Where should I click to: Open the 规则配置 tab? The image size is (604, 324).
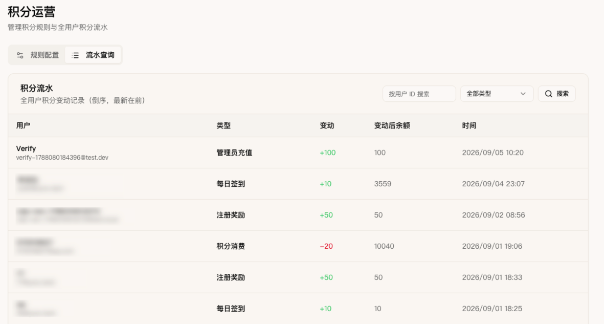pos(37,55)
